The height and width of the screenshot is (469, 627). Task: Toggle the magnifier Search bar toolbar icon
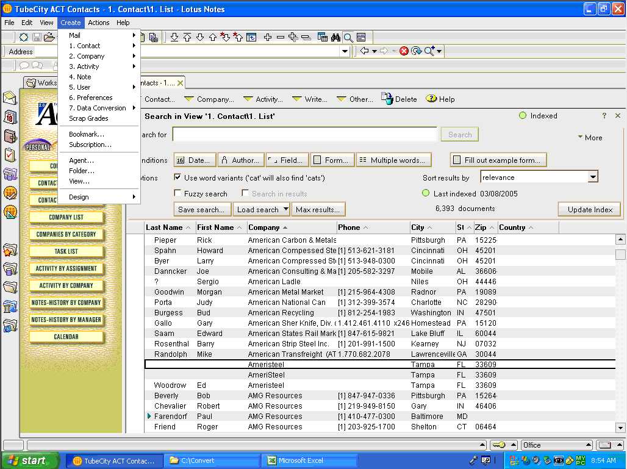pos(348,37)
